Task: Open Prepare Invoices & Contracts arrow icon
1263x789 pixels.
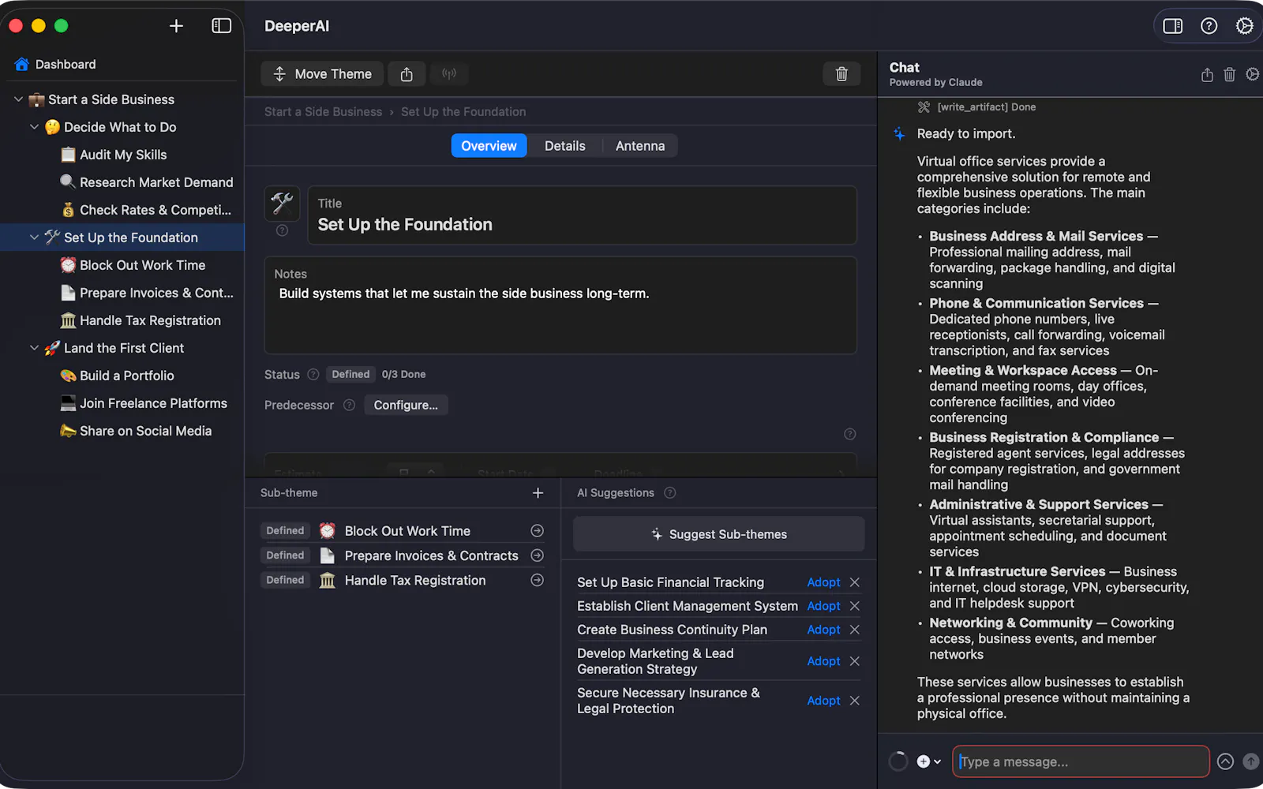Action: click(x=537, y=555)
